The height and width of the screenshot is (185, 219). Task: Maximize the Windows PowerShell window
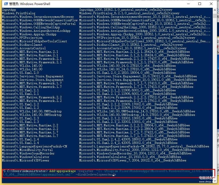pos(200,4)
